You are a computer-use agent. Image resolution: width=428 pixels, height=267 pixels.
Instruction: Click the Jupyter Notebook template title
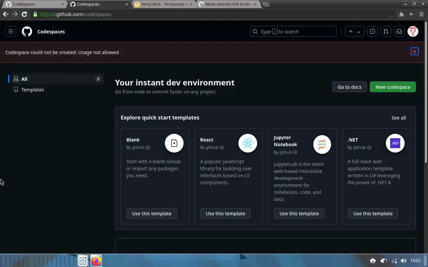pyautogui.click(x=286, y=141)
